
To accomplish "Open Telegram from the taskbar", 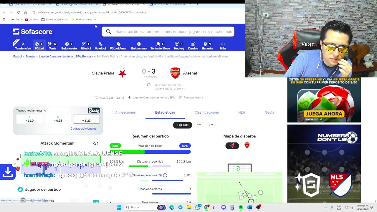I will [x=180, y=207].
